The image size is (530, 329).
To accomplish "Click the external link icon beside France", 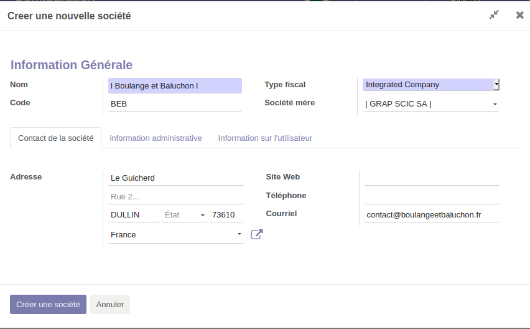I will (x=256, y=234).
